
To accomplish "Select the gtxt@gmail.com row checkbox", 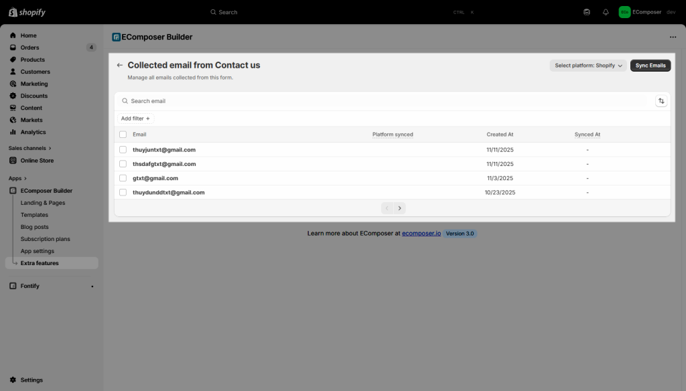I will 123,178.
